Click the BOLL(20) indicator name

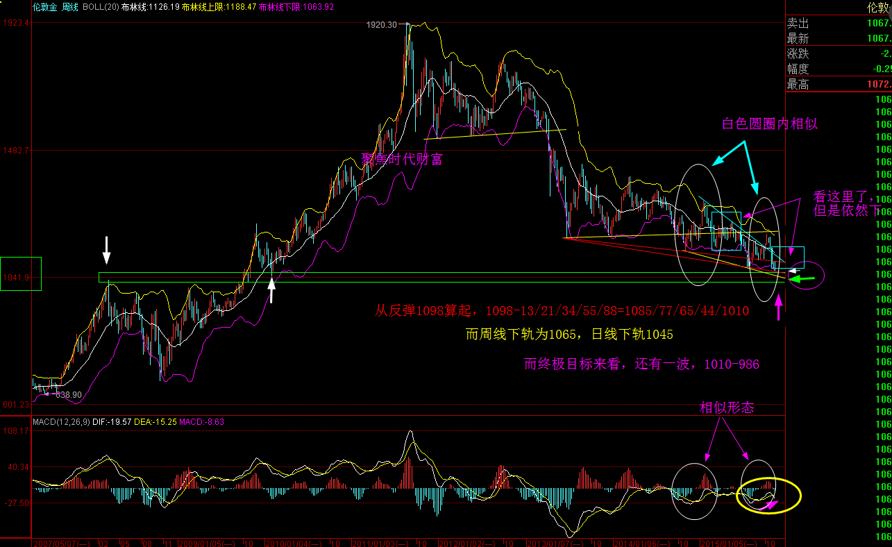[101, 7]
